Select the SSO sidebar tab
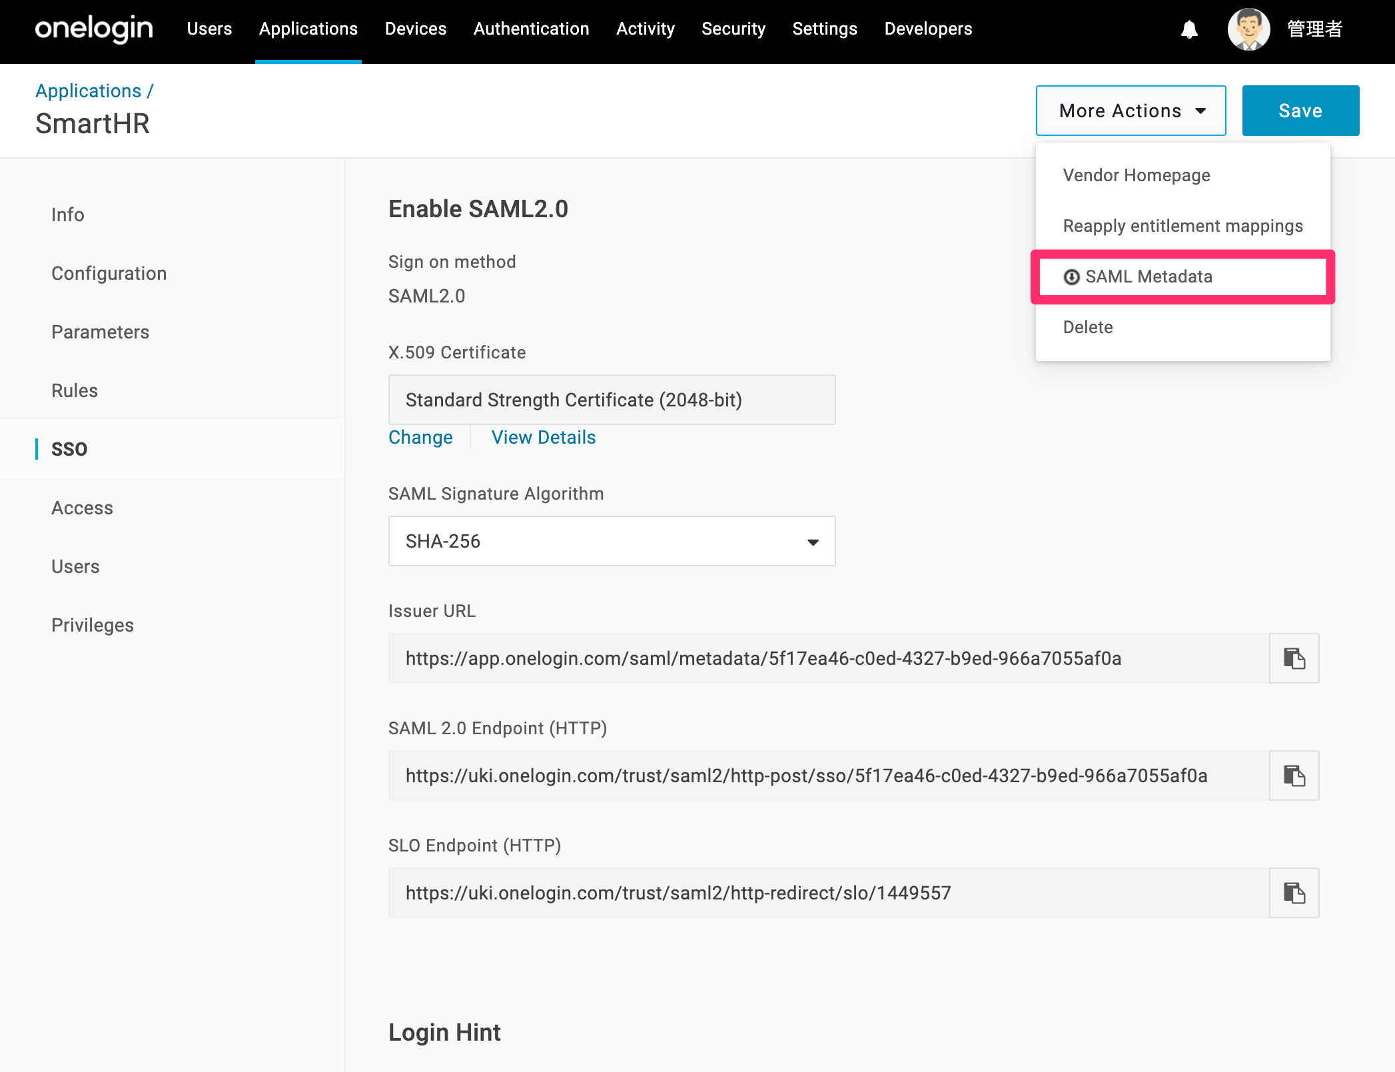The height and width of the screenshot is (1072, 1395). [x=69, y=449]
